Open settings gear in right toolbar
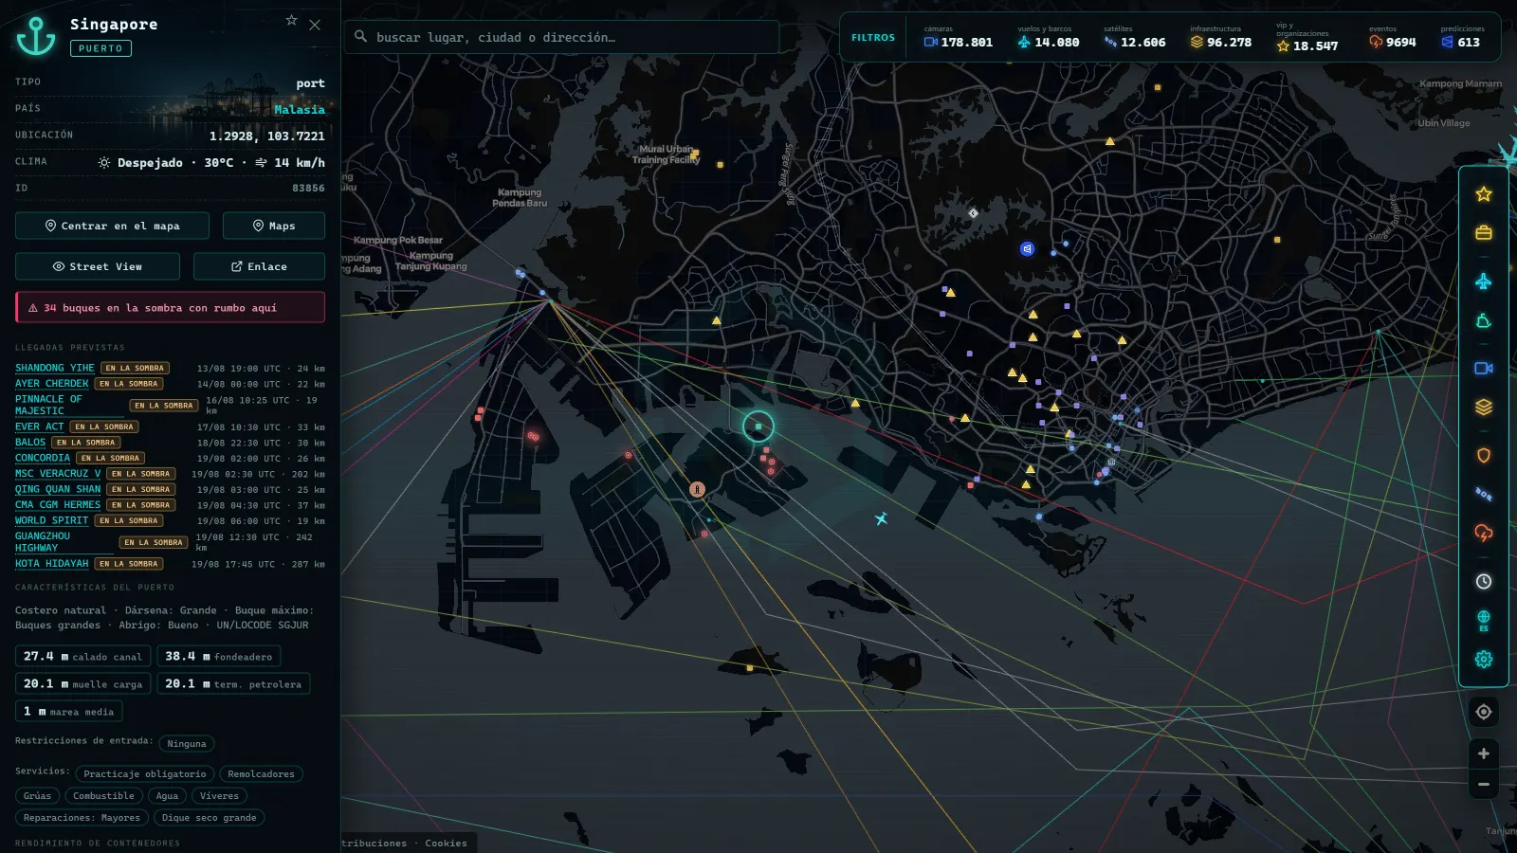 (1484, 660)
